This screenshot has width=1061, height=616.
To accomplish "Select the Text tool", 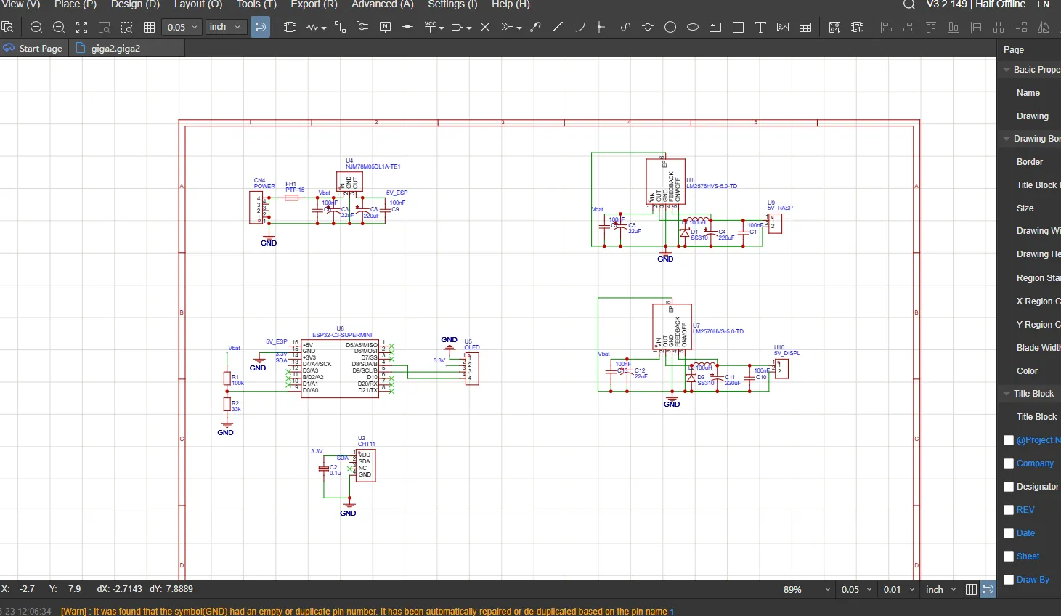I will 760,27.
